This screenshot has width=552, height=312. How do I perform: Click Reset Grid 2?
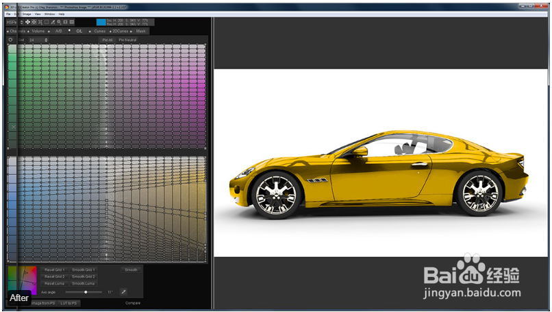[x=54, y=276]
